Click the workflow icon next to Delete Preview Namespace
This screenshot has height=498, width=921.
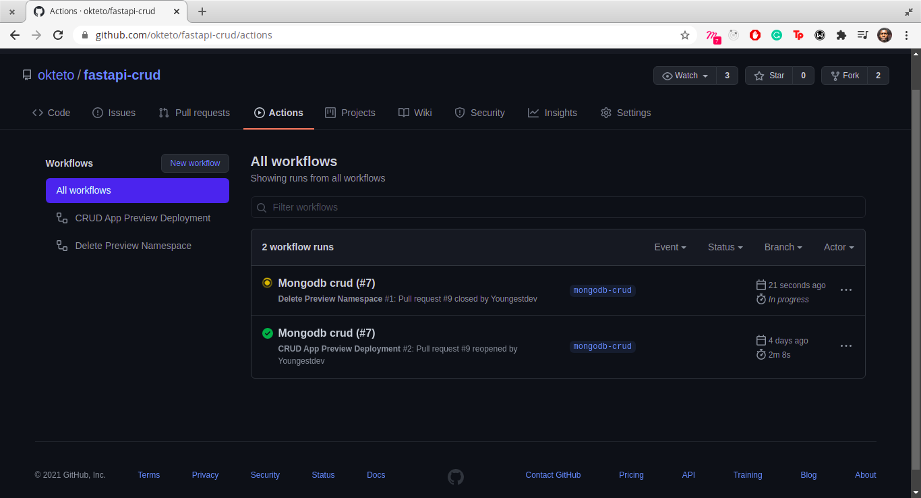pyautogui.click(x=62, y=246)
